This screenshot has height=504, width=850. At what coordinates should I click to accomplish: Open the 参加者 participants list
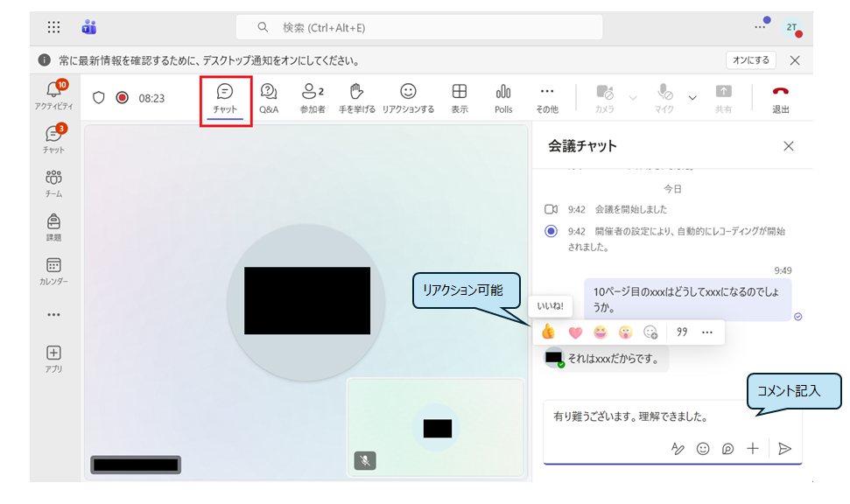(313, 98)
